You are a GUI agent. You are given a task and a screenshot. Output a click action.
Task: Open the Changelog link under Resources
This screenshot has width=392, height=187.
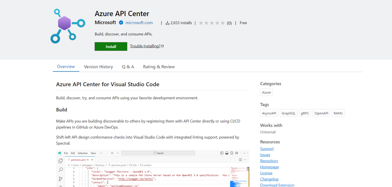(x=269, y=179)
